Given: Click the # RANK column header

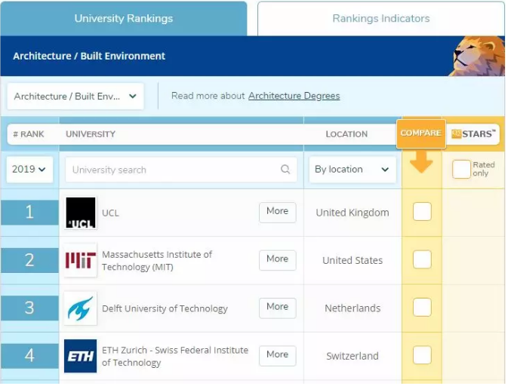Looking at the screenshot, I should coord(29,135).
